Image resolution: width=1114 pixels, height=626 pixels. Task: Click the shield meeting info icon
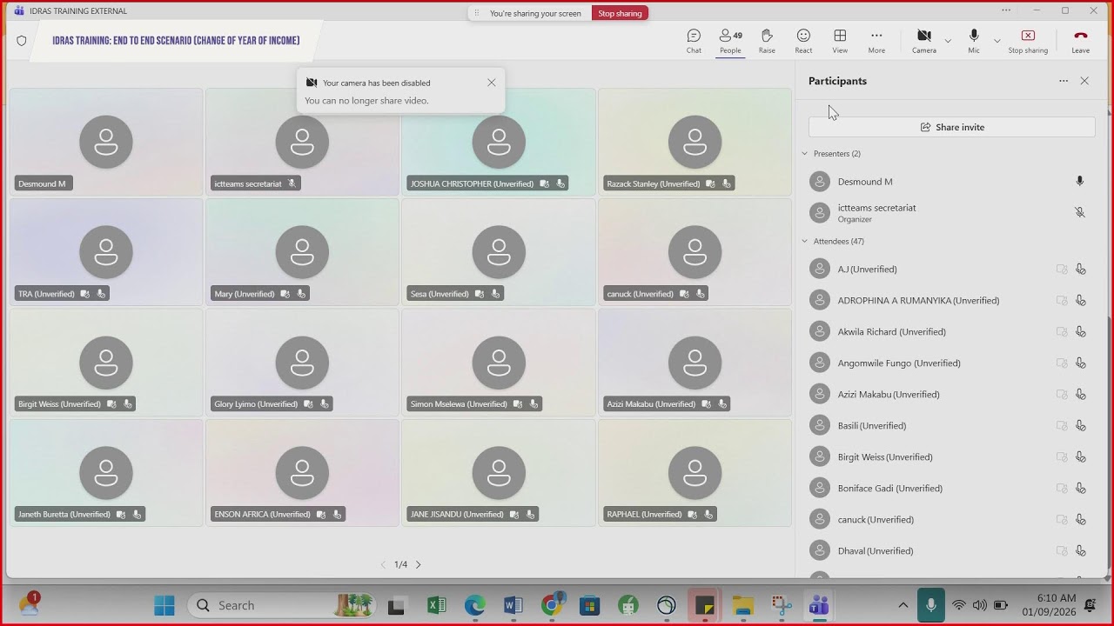[x=22, y=41]
